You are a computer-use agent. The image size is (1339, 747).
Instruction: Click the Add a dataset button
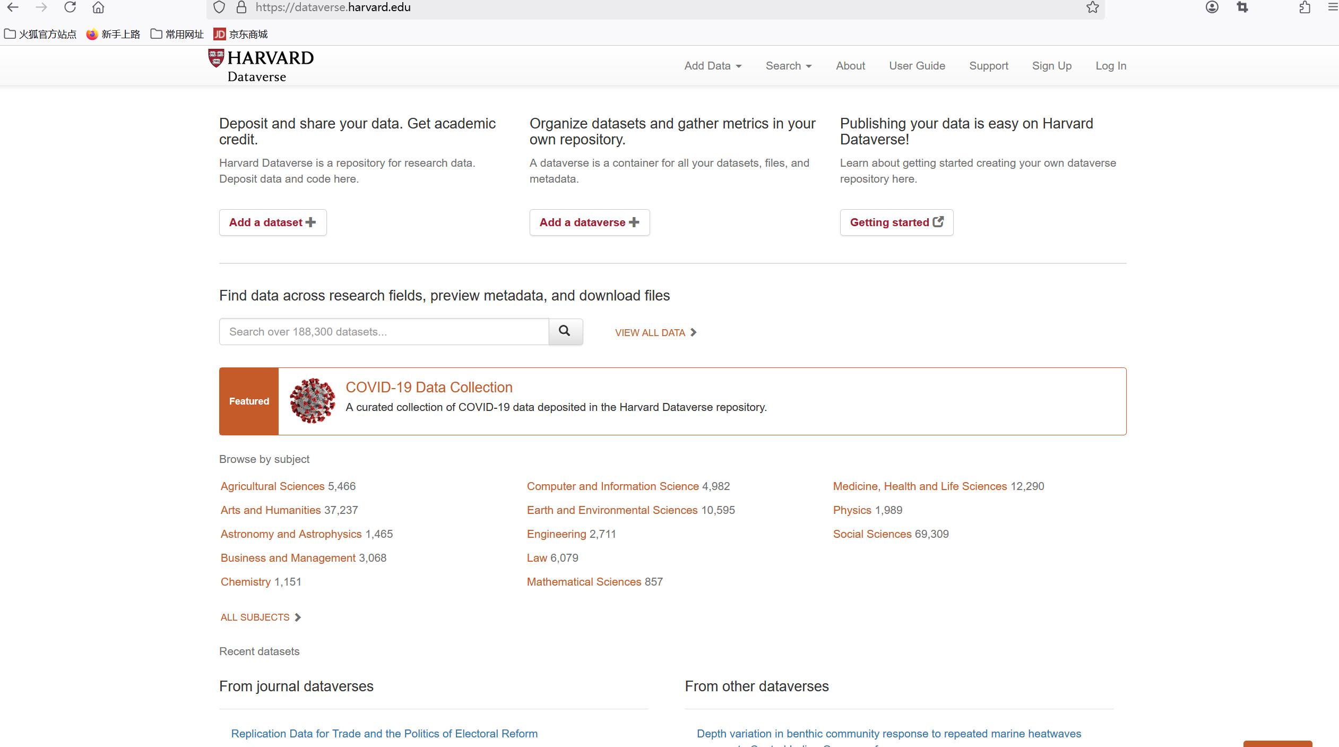point(273,222)
